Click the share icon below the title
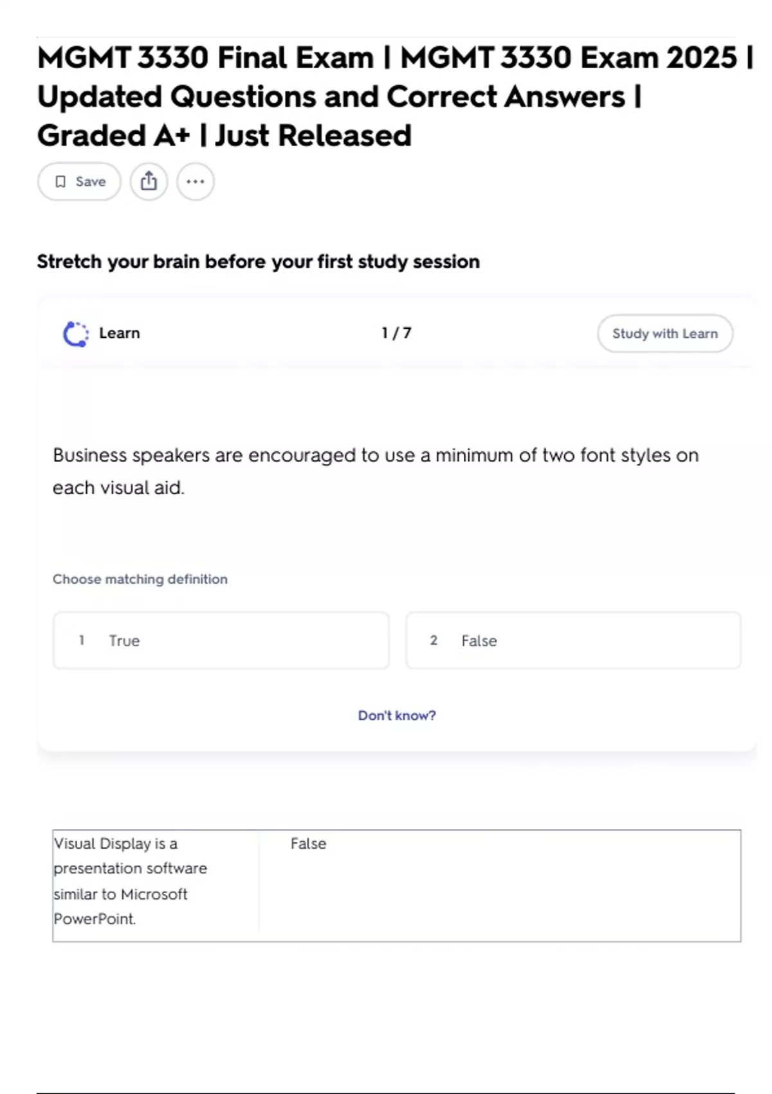Image resolution: width=772 pixels, height=1094 pixels. (149, 181)
